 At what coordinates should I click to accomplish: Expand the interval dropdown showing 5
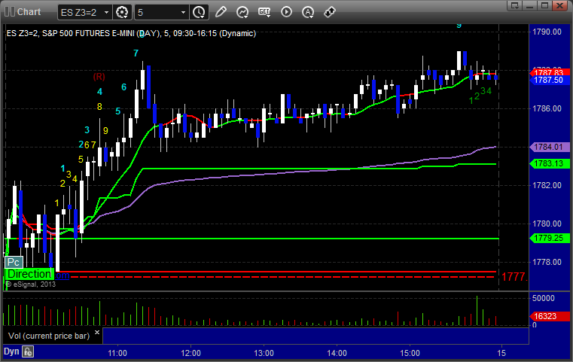pos(183,13)
